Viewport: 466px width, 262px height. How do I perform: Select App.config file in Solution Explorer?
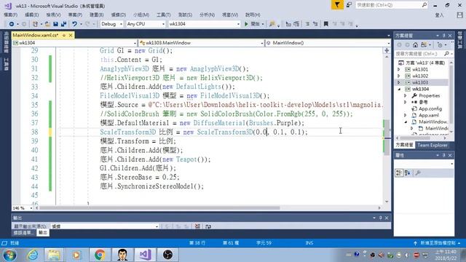click(430, 108)
